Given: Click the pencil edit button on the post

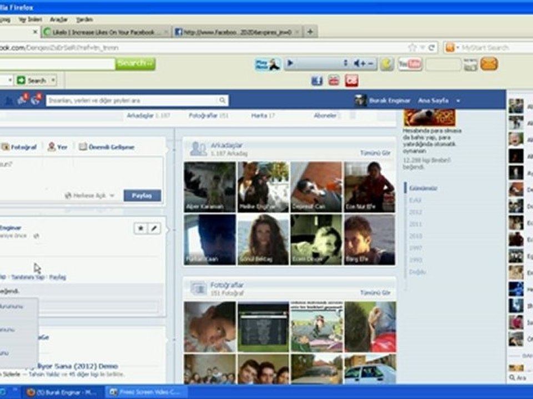Looking at the screenshot, I should [154, 228].
